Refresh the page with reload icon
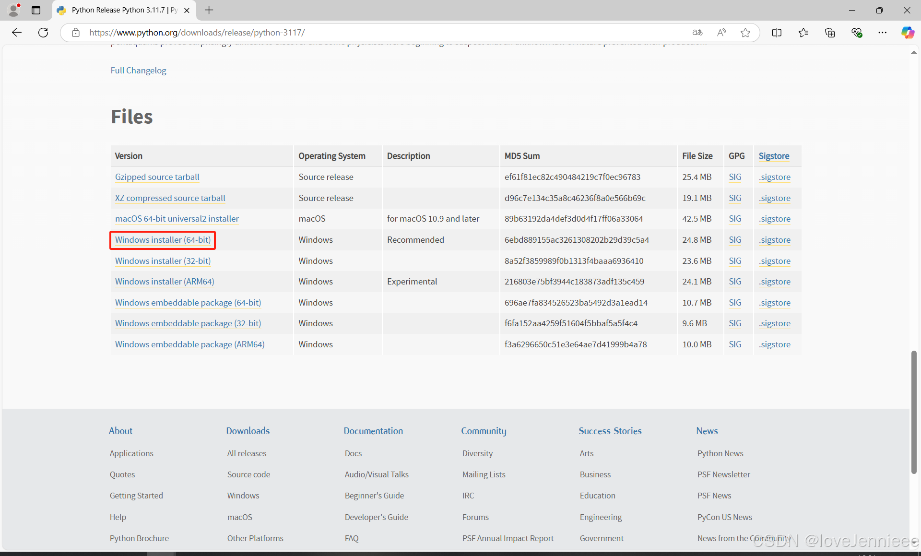Image resolution: width=921 pixels, height=556 pixels. coord(43,33)
